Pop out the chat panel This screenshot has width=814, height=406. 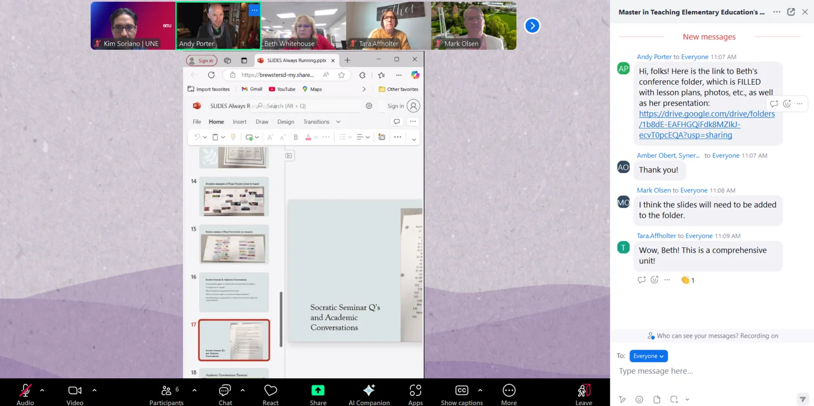click(x=791, y=12)
